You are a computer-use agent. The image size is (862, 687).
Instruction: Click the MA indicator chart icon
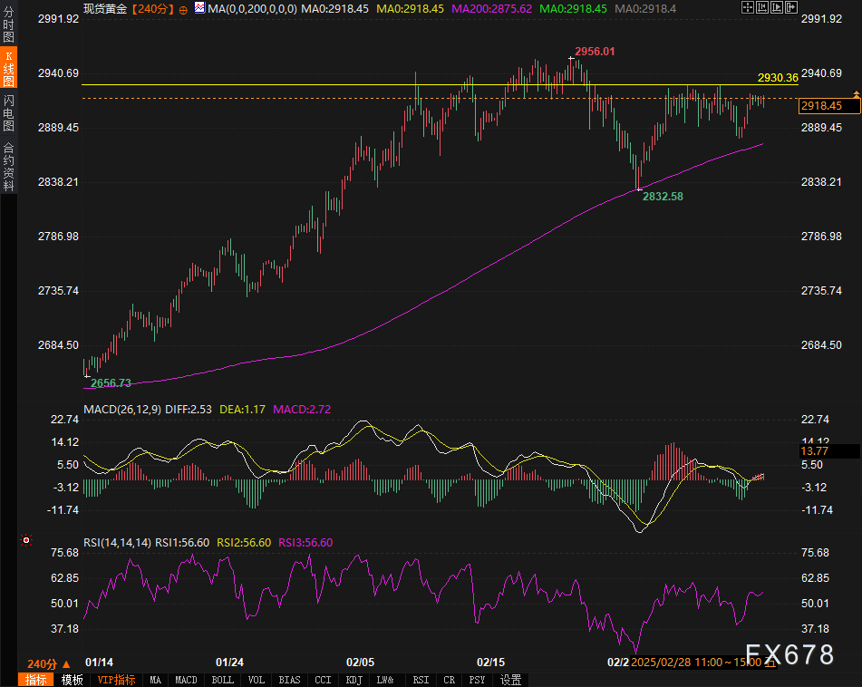(x=199, y=8)
